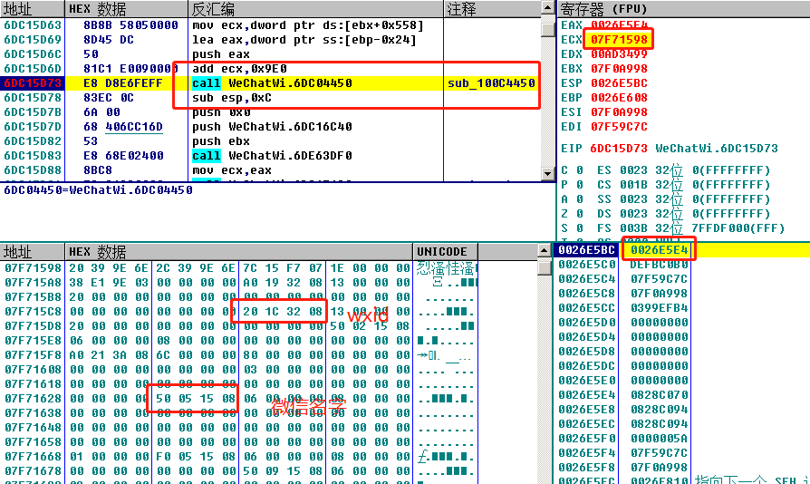Click the disassembly vertical scrollbar thumb
810x484 pixels.
(547, 28)
